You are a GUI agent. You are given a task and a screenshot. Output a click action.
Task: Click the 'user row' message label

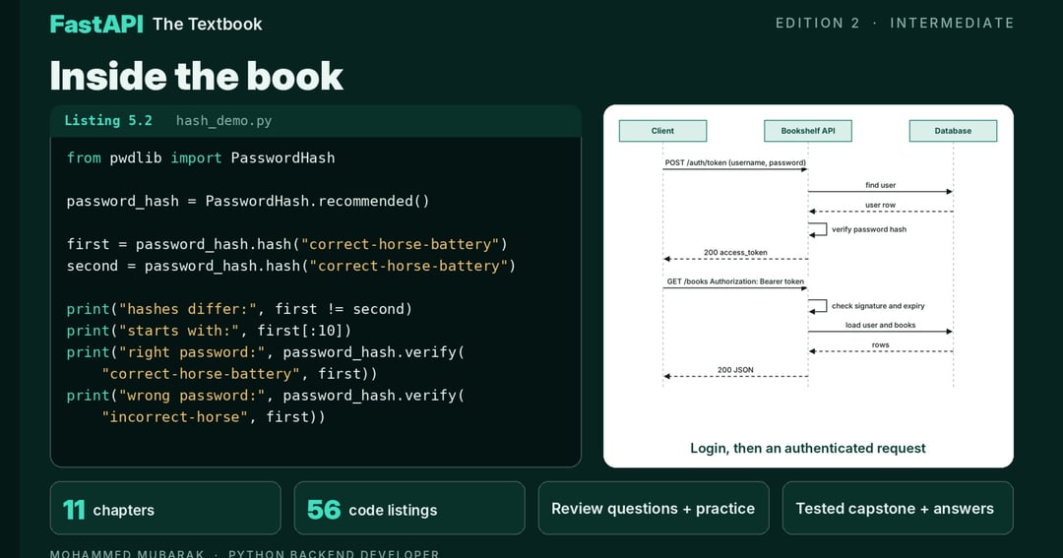pos(880,205)
